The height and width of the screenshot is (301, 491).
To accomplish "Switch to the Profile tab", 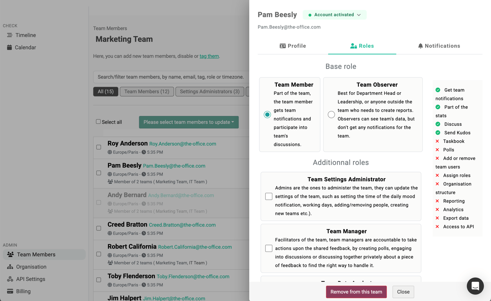I will (x=293, y=46).
